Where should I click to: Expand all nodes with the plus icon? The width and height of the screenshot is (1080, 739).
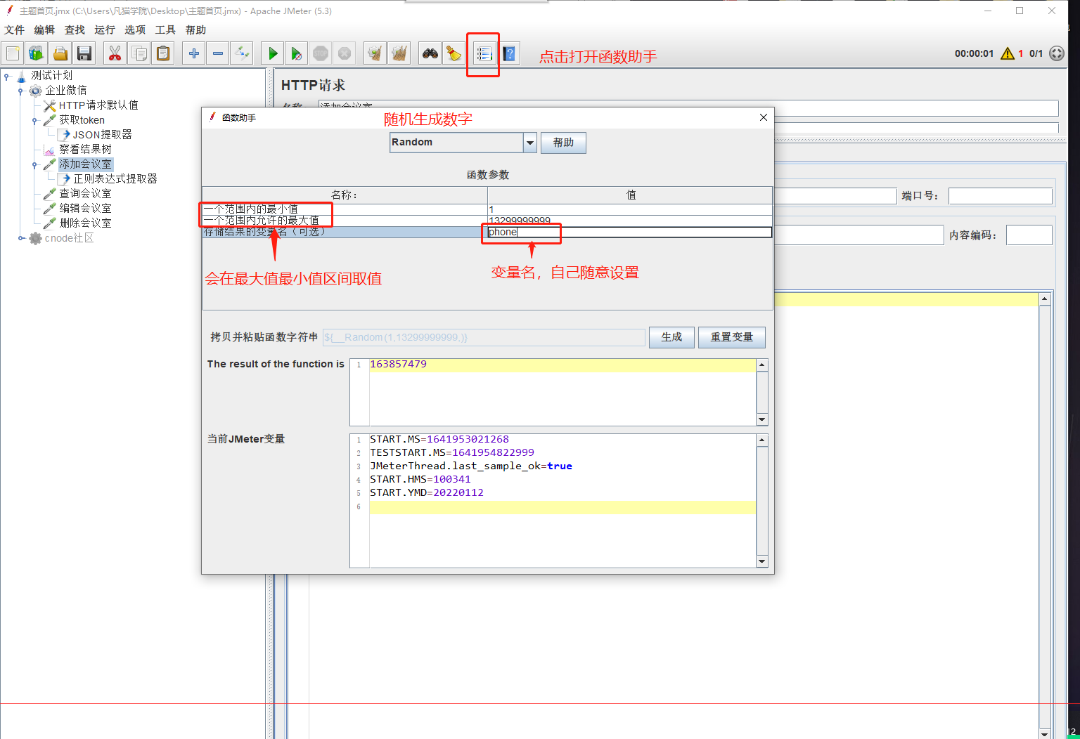coord(194,53)
